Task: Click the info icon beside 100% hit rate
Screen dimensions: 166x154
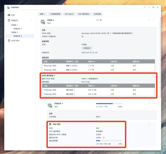Action: point(104,137)
